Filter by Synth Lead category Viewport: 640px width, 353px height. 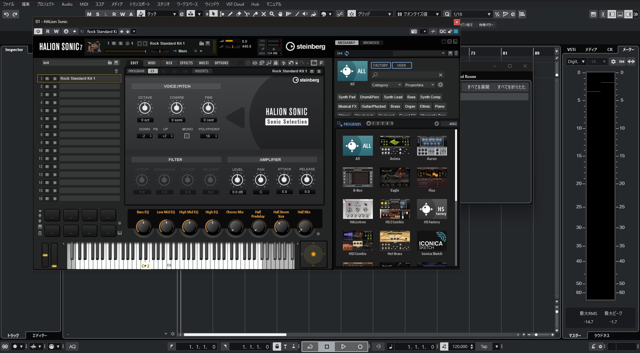coord(393,97)
